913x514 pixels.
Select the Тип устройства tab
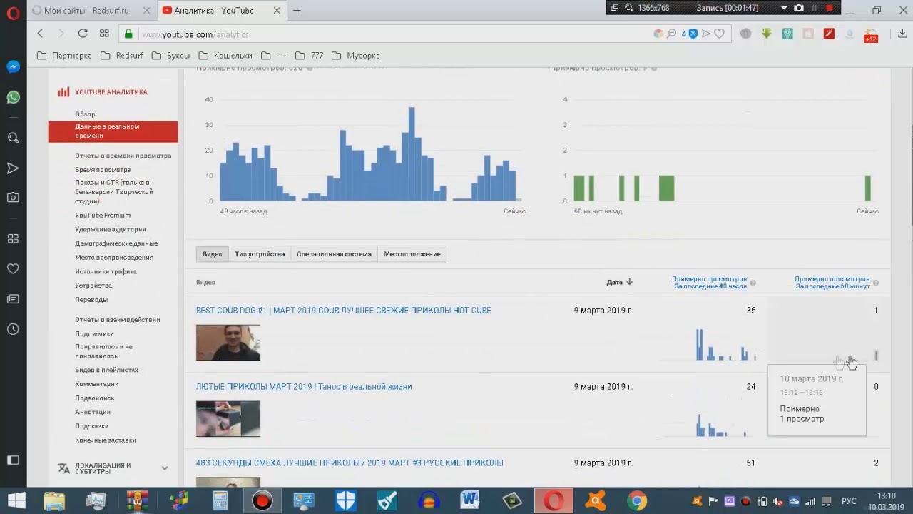[260, 254]
